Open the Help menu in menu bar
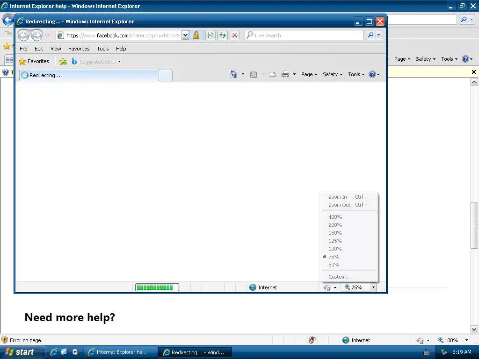 coord(121,49)
